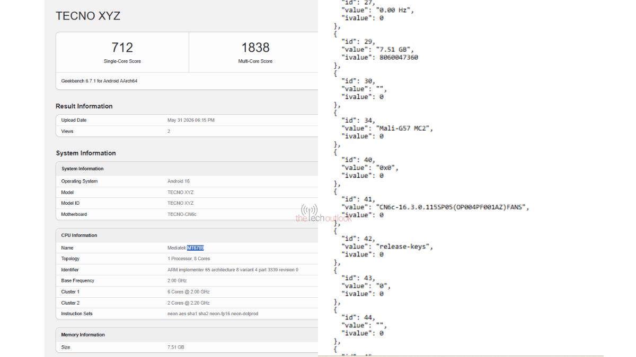Select the Model value TECNO XYZ
This screenshot has height=357, width=636.
pos(181,193)
